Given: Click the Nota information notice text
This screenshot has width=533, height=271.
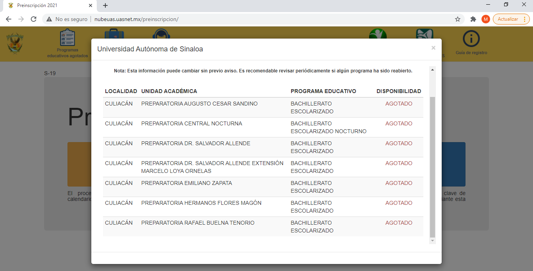Looking at the screenshot, I should click(263, 71).
